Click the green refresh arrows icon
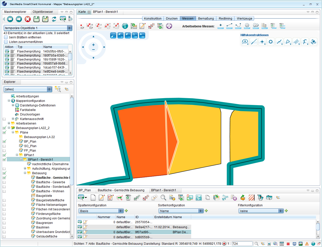The width and height of the screenshot is (322, 247). point(54,19)
